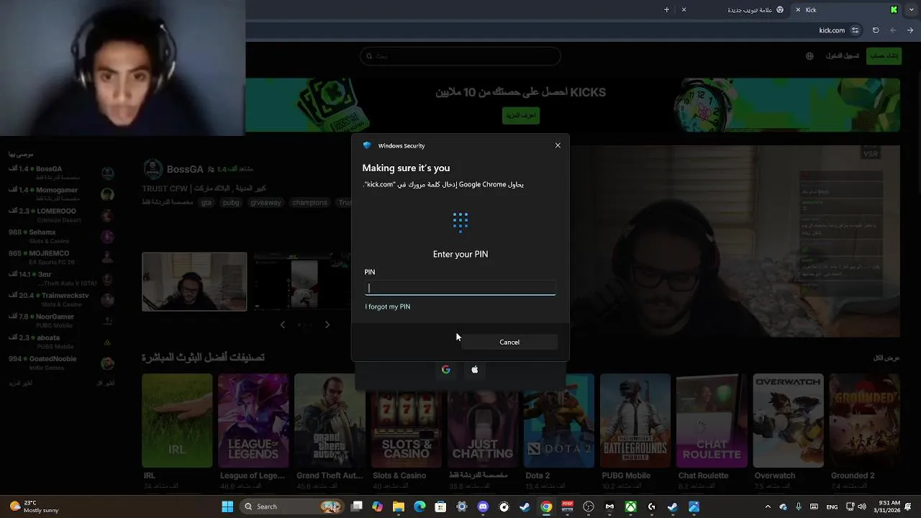Screen dimensions: 921x518
Task: Click the Kick login link
Action: point(843,56)
